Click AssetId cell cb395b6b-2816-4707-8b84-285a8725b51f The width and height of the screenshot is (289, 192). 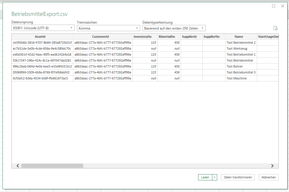click(x=42, y=43)
